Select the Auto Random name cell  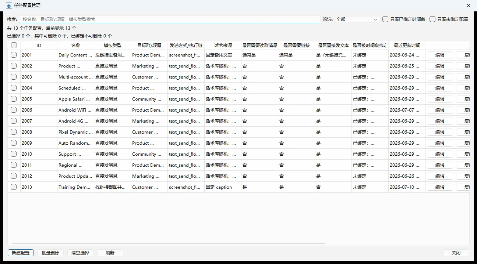click(75, 143)
